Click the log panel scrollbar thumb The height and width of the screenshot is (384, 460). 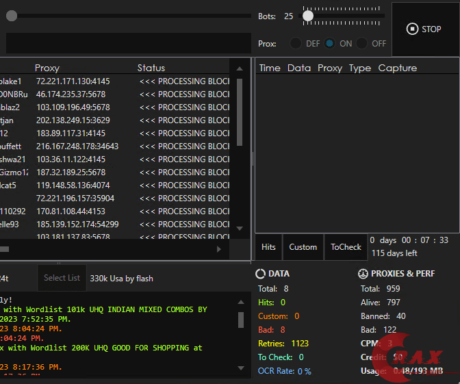[241, 320]
